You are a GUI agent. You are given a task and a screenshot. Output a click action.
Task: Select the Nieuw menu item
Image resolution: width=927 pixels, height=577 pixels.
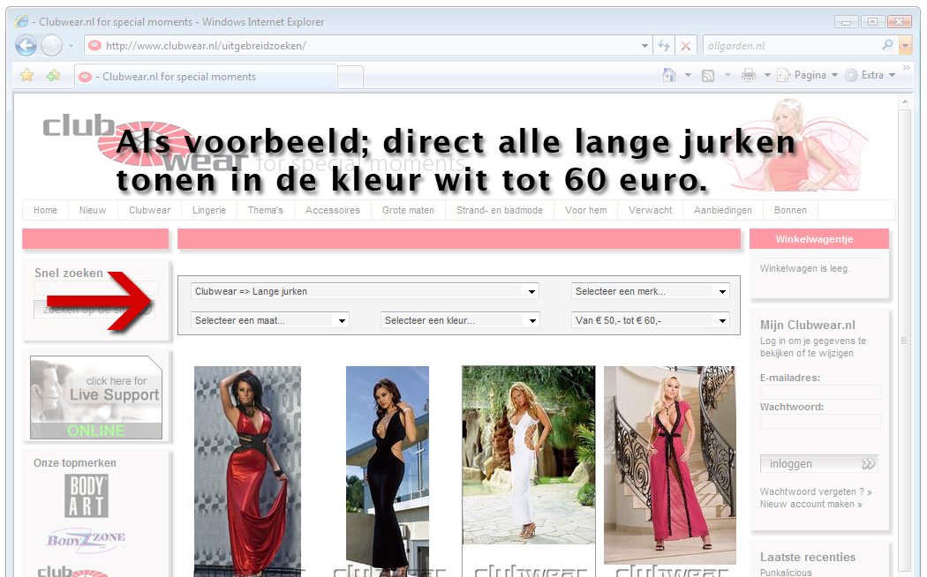[x=93, y=210]
